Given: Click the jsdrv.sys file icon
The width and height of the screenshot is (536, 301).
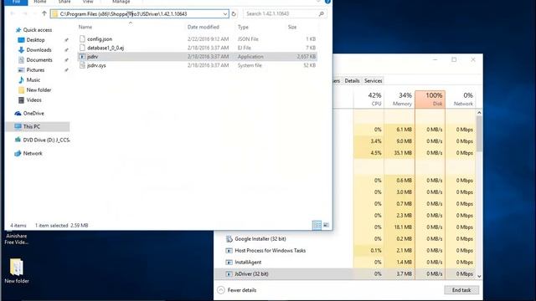Looking at the screenshot, I should point(82,65).
